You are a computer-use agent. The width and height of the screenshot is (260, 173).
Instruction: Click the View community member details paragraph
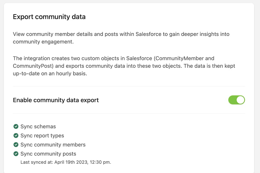coord(121,38)
